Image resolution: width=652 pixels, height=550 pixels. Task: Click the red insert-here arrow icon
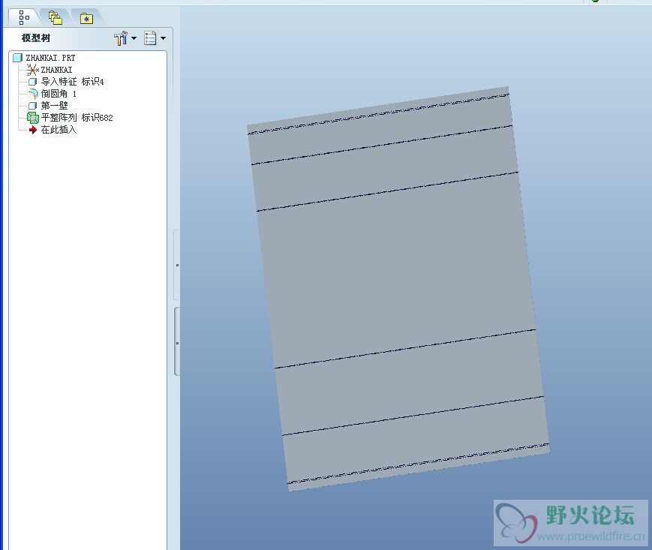(33, 130)
